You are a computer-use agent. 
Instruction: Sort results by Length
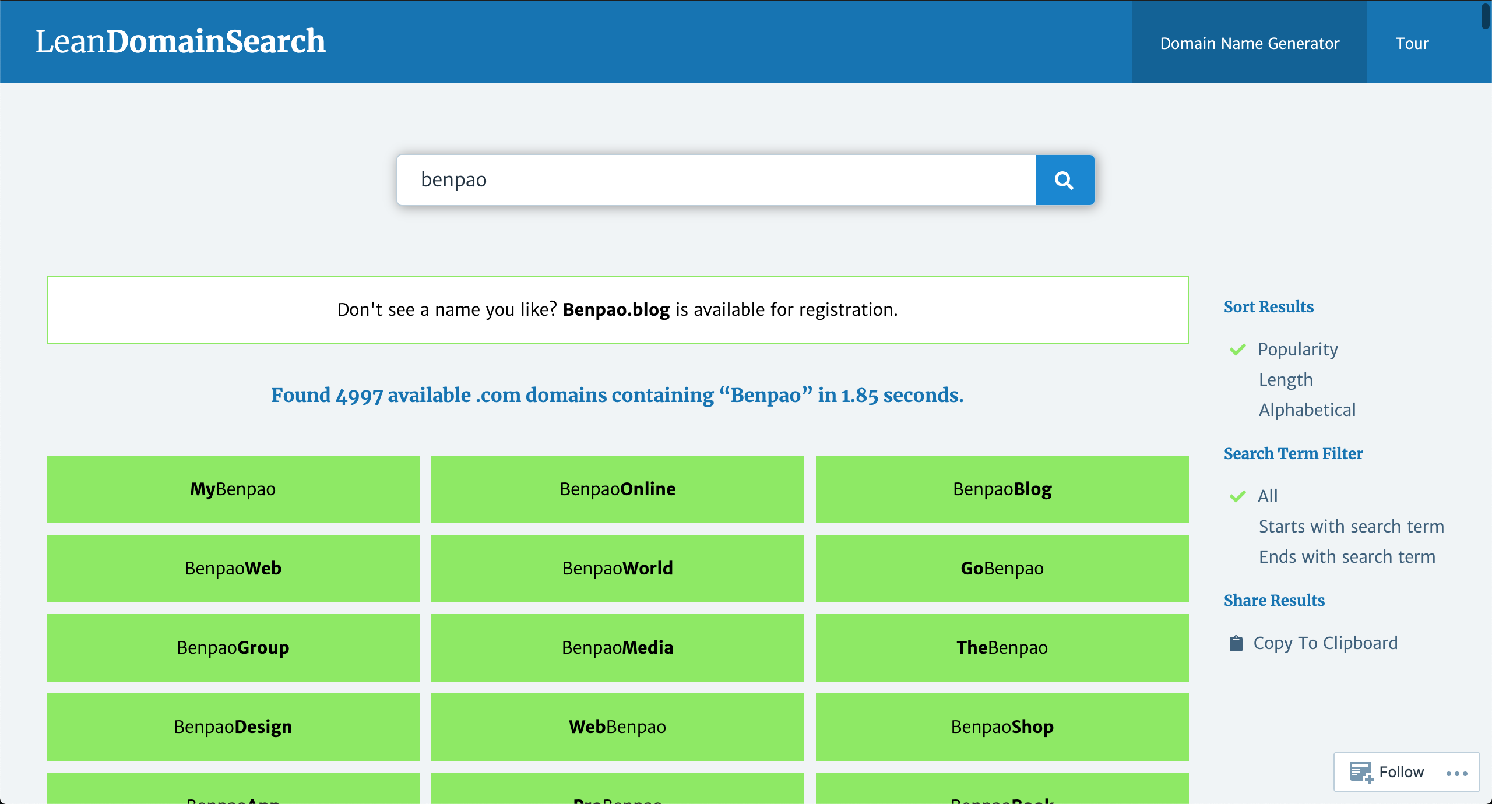(1286, 380)
